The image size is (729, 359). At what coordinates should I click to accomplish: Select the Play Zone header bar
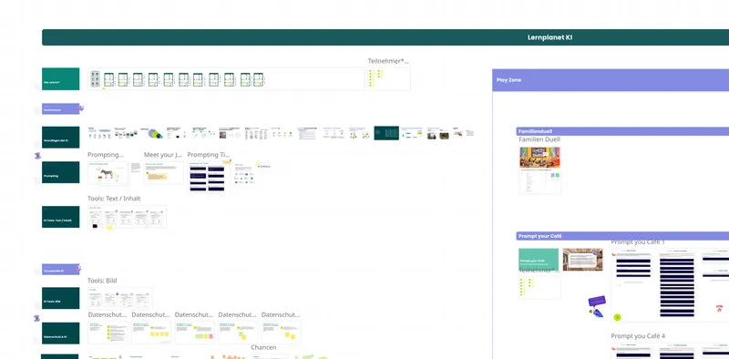[611, 80]
